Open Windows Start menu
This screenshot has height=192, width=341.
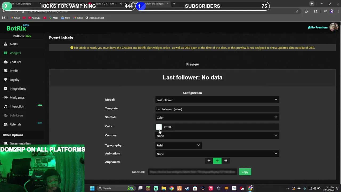[x=92, y=188]
